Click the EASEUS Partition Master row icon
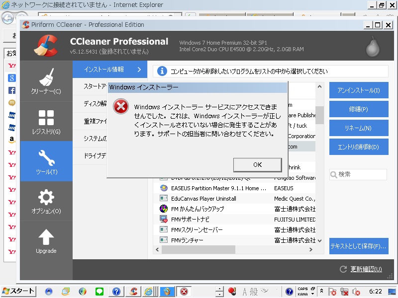Viewport: 398px width, 298px height. coord(164,188)
